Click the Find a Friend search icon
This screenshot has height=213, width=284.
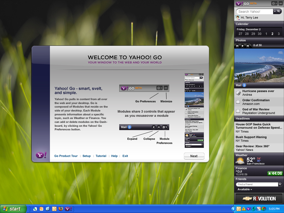[280, 184]
